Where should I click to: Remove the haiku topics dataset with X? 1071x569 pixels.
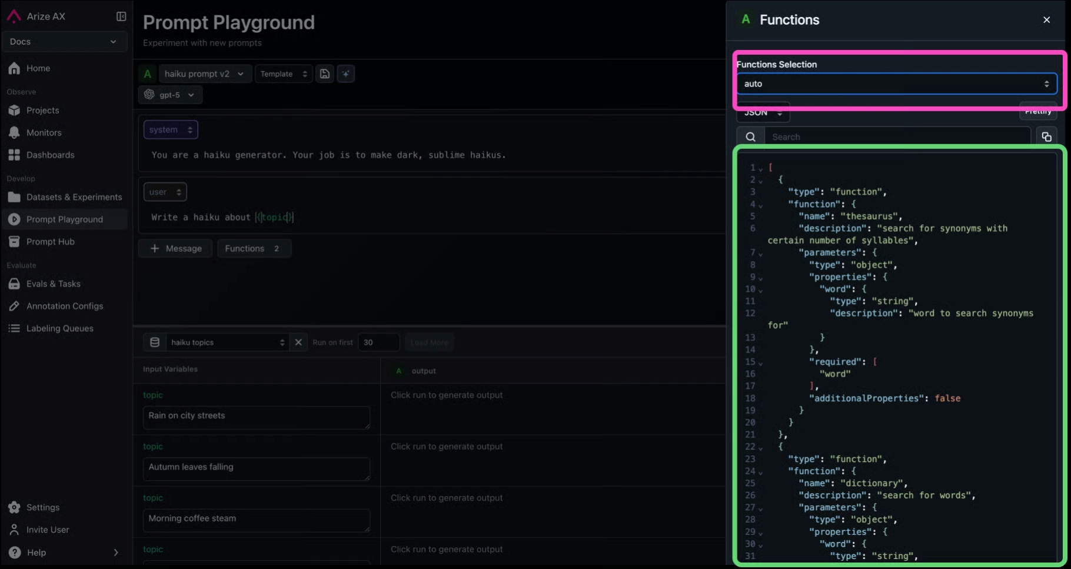(298, 342)
